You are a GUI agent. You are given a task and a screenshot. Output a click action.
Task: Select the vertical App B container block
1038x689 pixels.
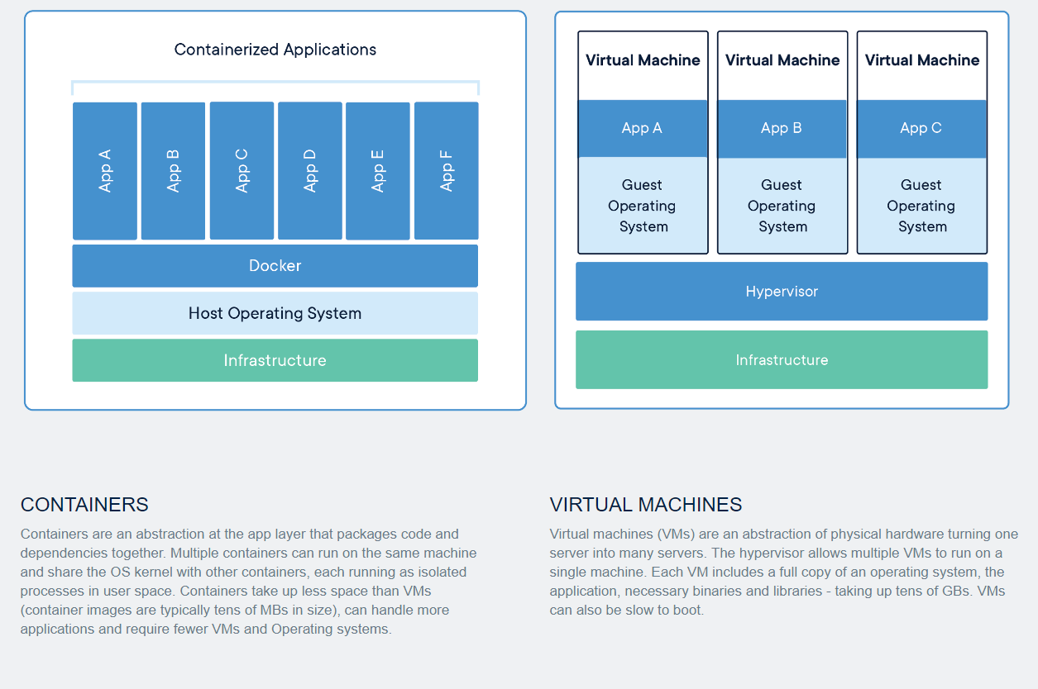pos(173,171)
